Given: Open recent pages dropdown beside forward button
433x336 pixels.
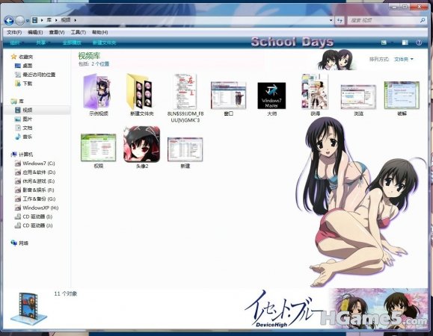Looking at the screenshot, I should pos(28,21).
